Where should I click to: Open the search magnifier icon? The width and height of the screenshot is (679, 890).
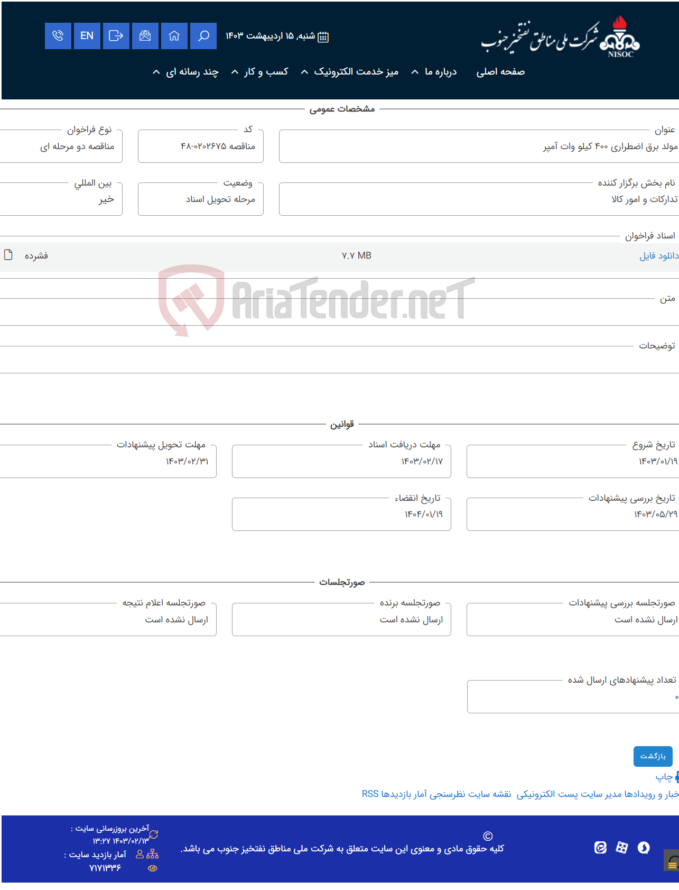point(203,36)
